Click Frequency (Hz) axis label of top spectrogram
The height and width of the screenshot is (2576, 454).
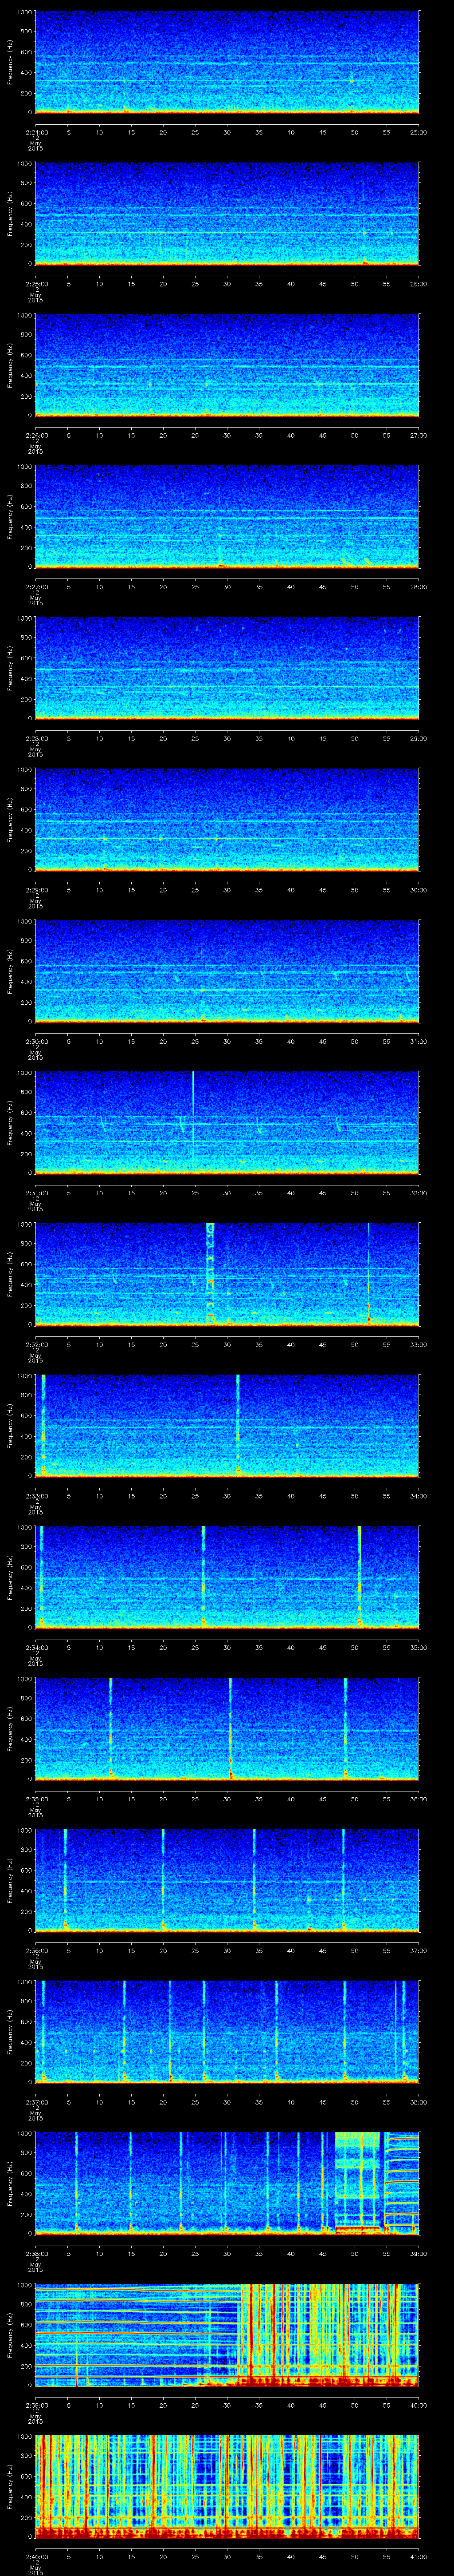click(11, 62)
